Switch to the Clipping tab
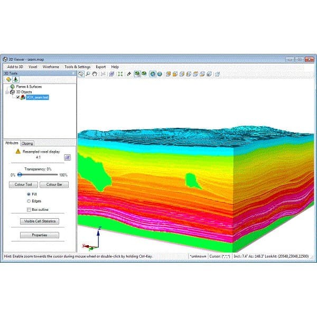Screen dimensions: 317x317 pyautogui.click(x=27, y=143)
